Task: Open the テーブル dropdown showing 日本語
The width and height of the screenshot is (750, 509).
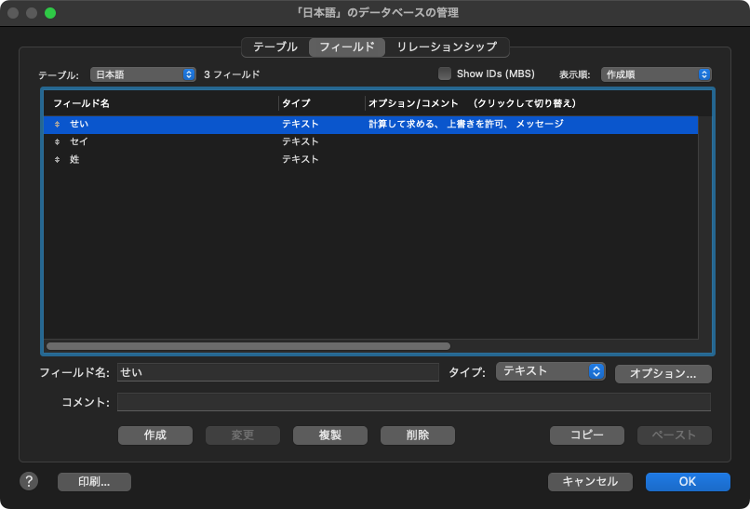Action: click(x=143, y=74)
